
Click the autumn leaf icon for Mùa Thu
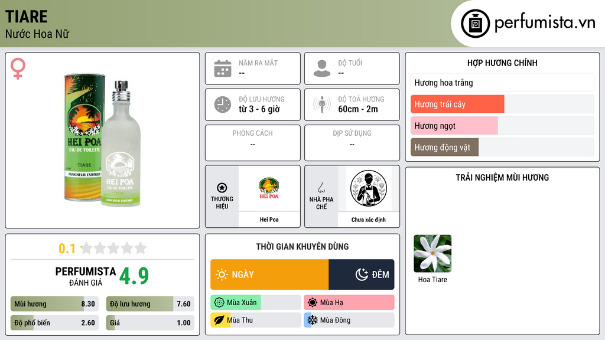pyautogui.click(x=219, y=320)
